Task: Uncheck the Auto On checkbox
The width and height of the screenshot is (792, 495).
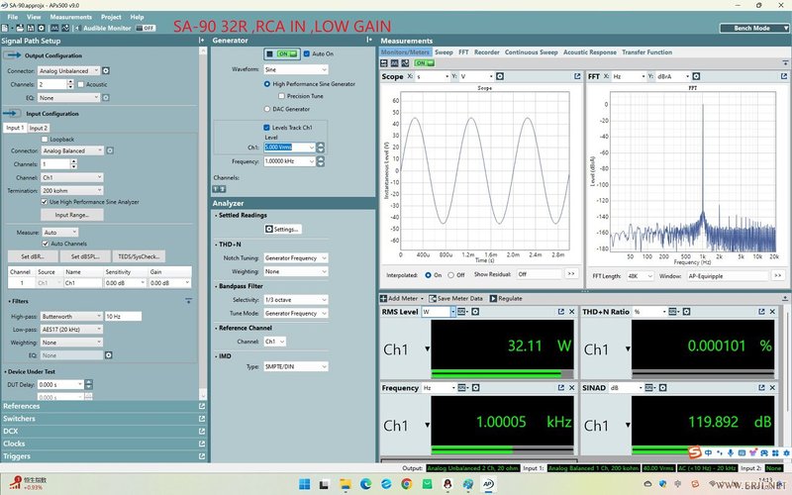Action: point(307,53)
